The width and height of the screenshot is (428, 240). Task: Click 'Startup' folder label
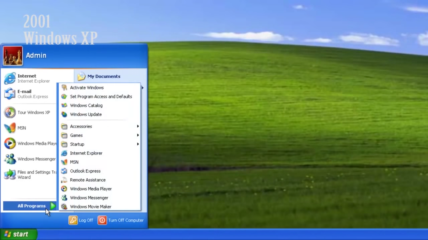pyautogui.click(x=77, y=144)
